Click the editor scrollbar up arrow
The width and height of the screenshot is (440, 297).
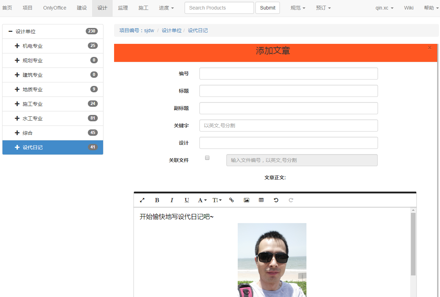pos(413,210)
